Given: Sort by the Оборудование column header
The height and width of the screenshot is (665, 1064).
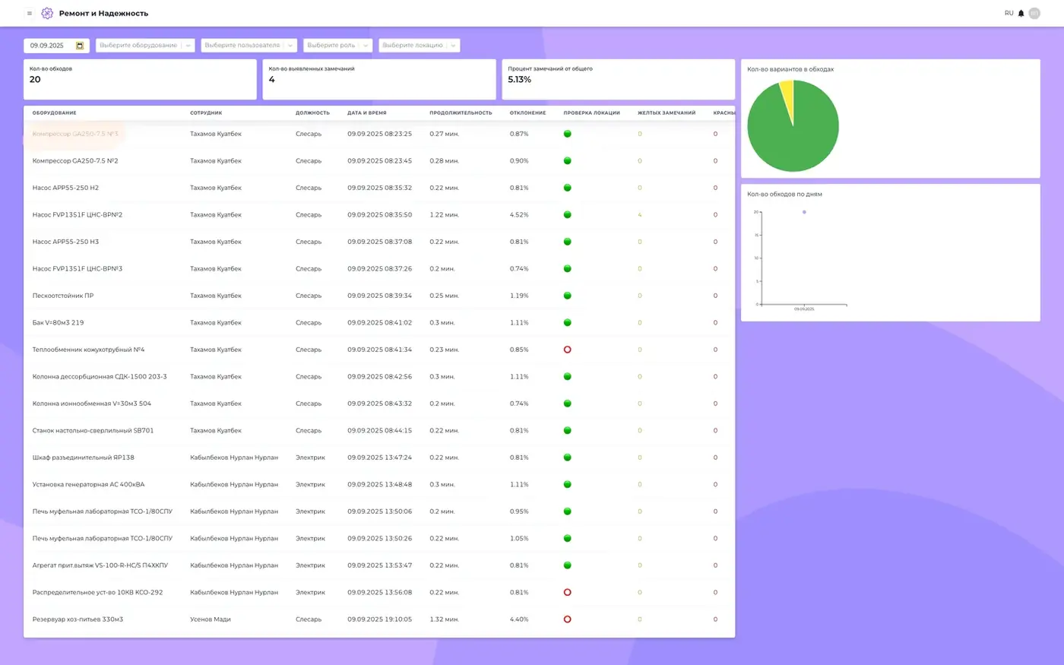Looking at the screenshot, I should pos(54,113).
